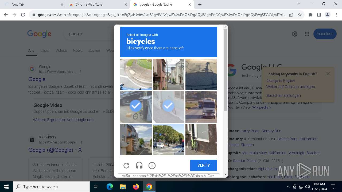Open a new tab with plus button
The height and width of the screenshot is (192, 342).
click(x=200, y=5)
